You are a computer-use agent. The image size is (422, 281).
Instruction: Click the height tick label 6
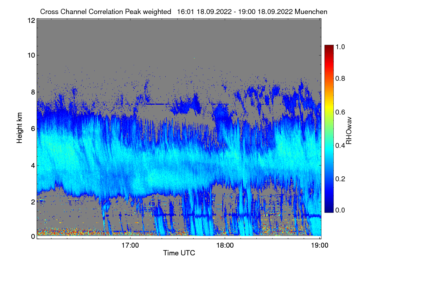[x=33, y=129]
